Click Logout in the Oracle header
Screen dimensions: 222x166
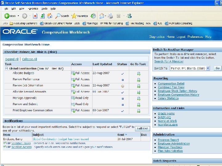click(x=181, y=37)
